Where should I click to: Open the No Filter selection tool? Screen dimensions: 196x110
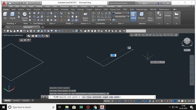tap(141, 16)
